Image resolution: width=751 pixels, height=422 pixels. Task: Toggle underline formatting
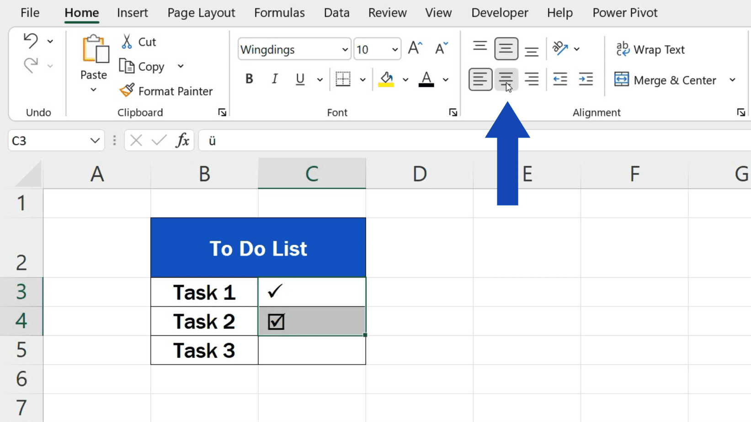299,79
